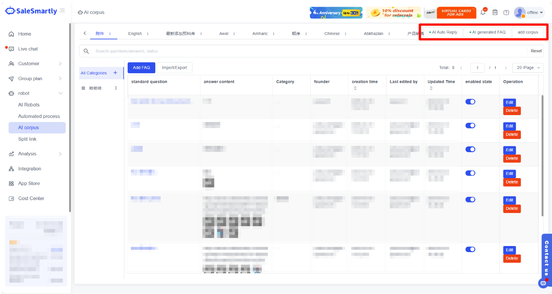Open the clipboard task list icon
This screenshot has height=294, width=552.
tap(495, 13)
